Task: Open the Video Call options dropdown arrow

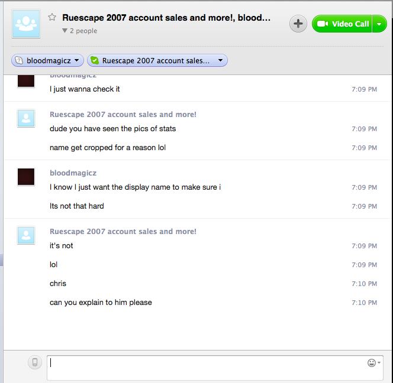Action: (379, 24)
